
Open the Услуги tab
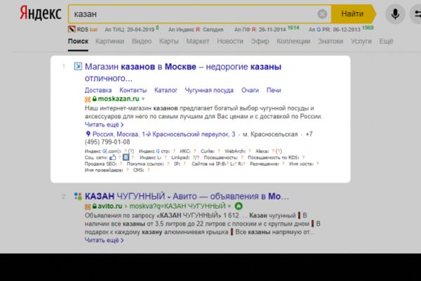click(x=361, y=41)
